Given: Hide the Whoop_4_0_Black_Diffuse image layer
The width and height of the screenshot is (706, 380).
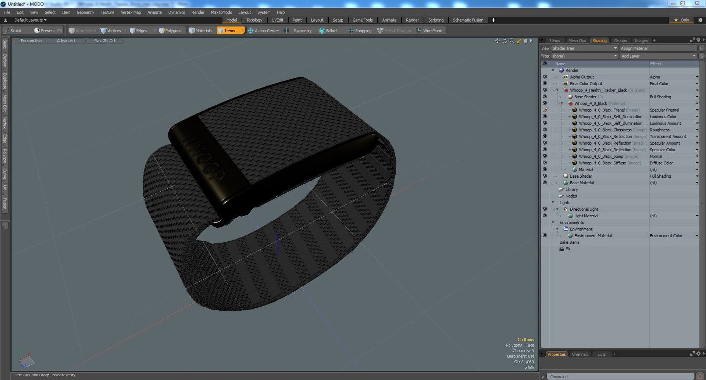Looking at the screenshot, I should (545, 163).
